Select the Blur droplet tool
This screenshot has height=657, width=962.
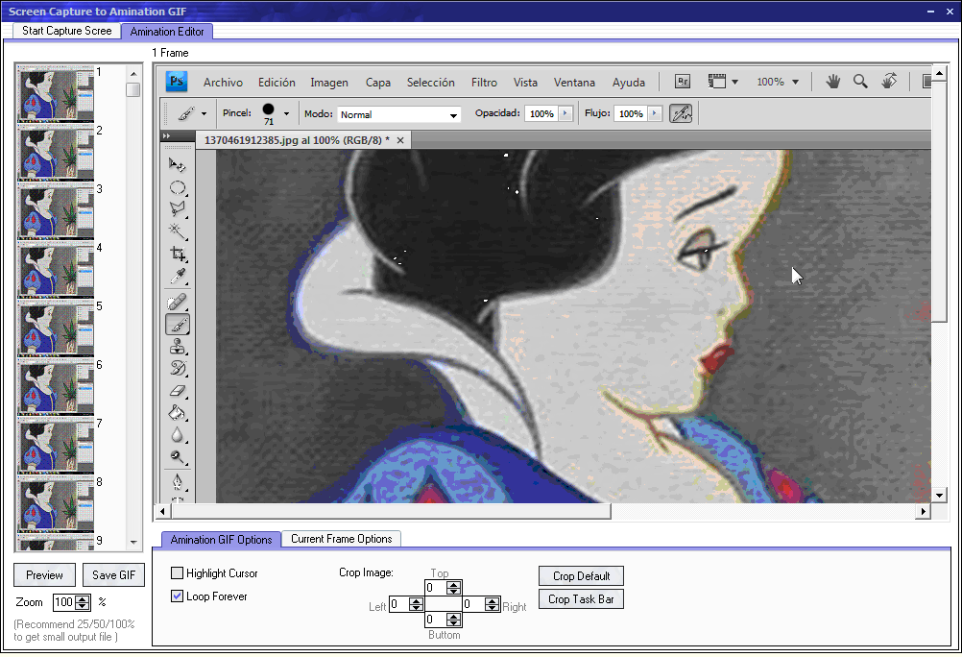178,435
